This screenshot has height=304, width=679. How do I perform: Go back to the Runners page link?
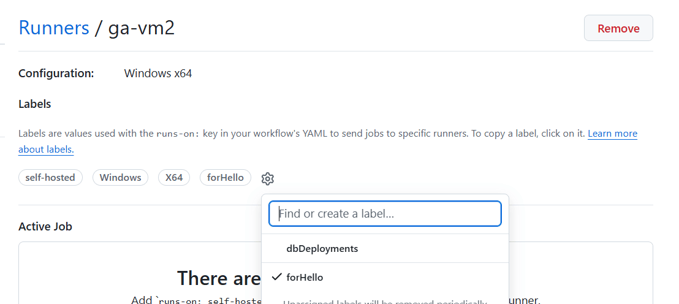point(54,28)
